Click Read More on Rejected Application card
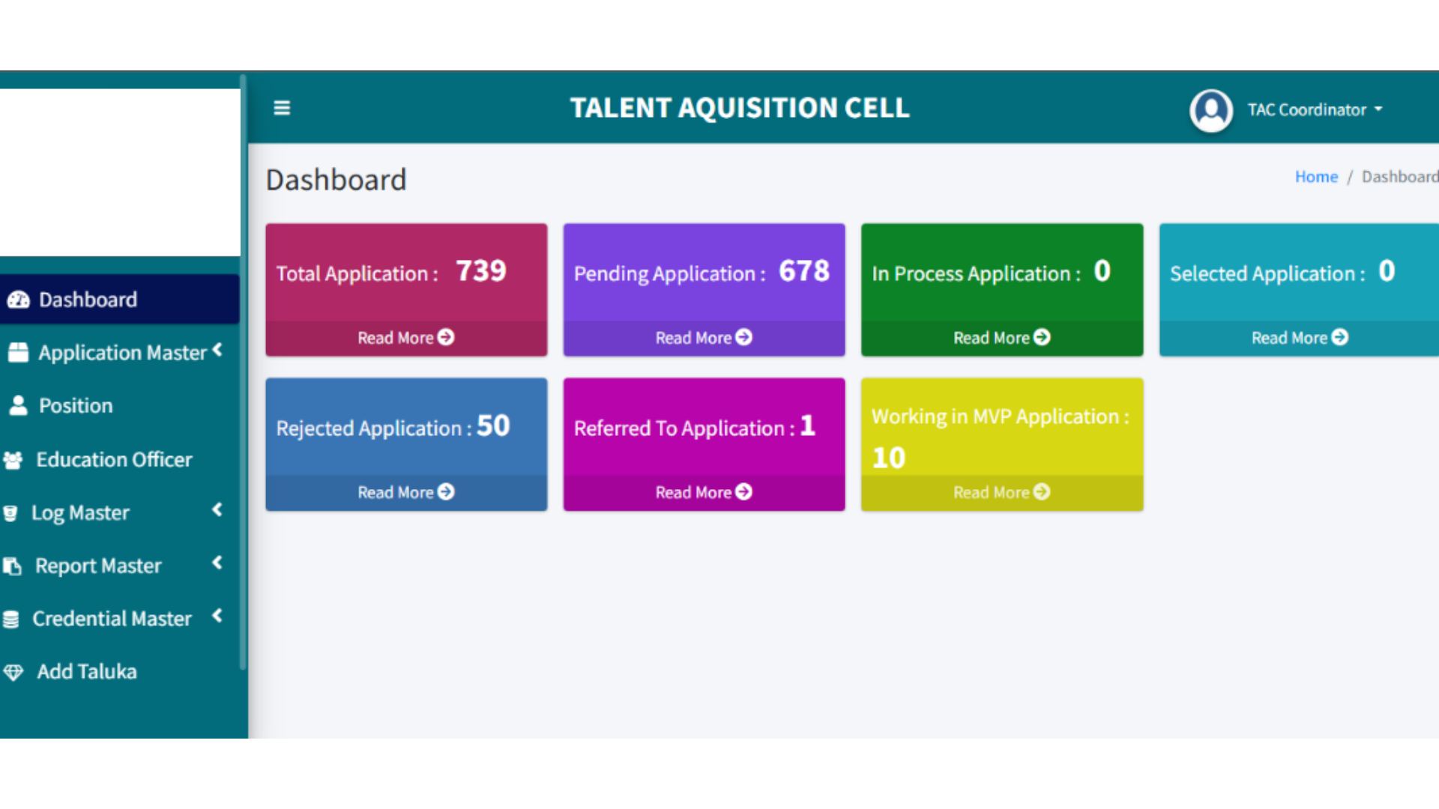Screen dimensions: 1439x809 point(405,492)
